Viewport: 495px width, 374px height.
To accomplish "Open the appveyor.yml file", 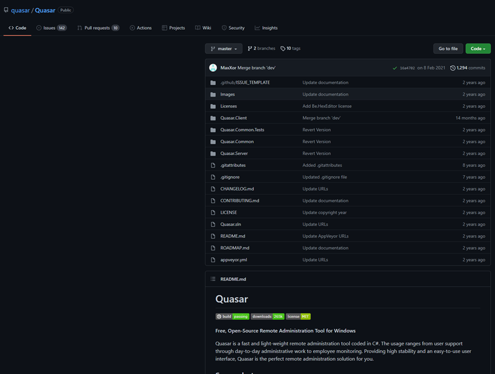I will point(234,259).
